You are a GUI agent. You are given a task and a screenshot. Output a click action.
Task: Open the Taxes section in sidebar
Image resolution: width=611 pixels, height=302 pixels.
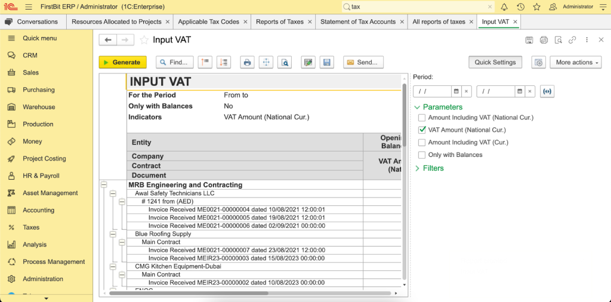pyautogui.click(x=31, y=227)
